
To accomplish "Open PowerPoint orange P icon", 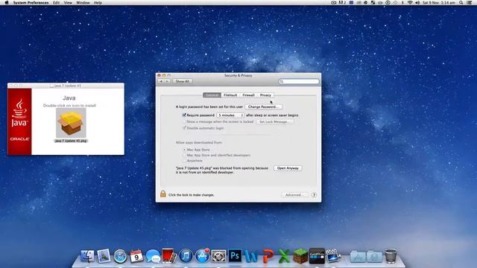I will 268,256.
